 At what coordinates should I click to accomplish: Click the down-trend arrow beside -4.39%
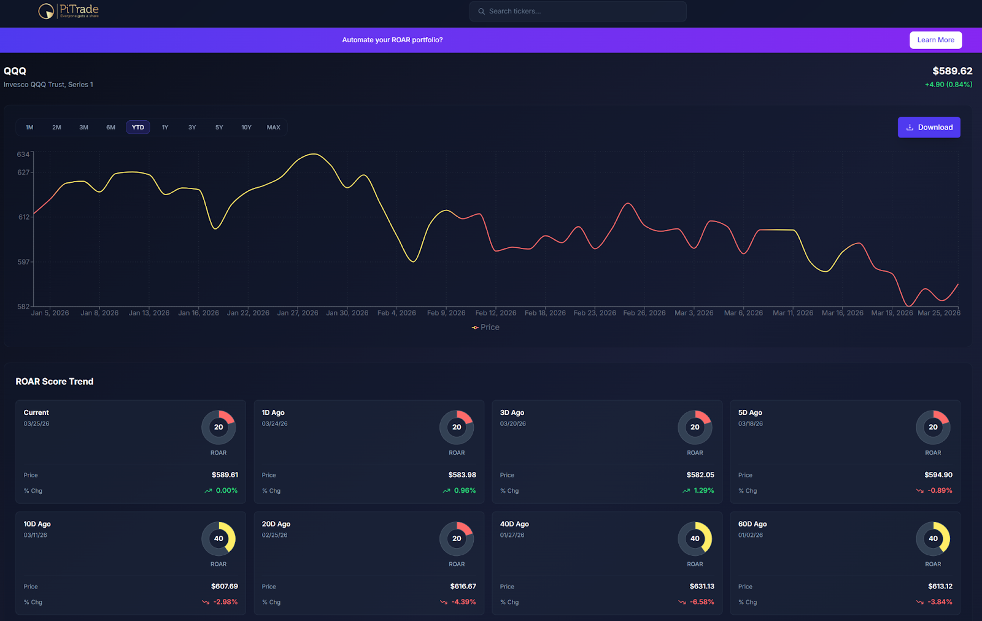click(444, 603)
